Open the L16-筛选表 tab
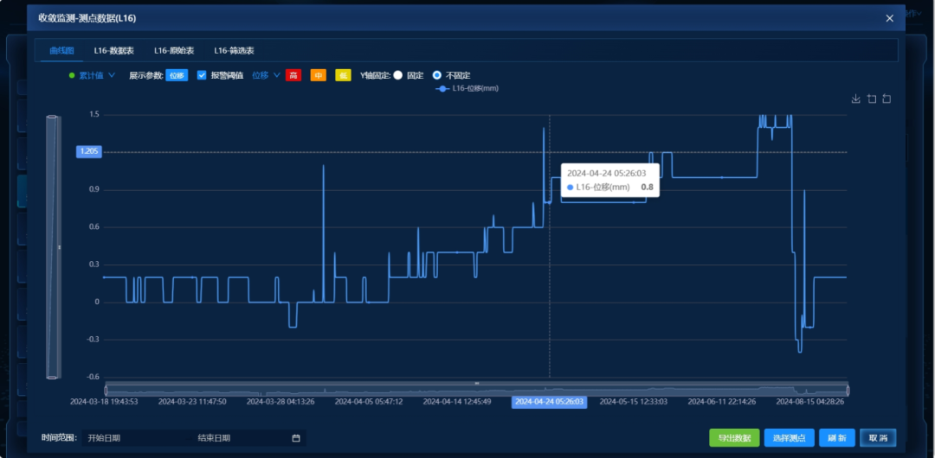This screenshot has width=935, height=458. pos(235,51)
